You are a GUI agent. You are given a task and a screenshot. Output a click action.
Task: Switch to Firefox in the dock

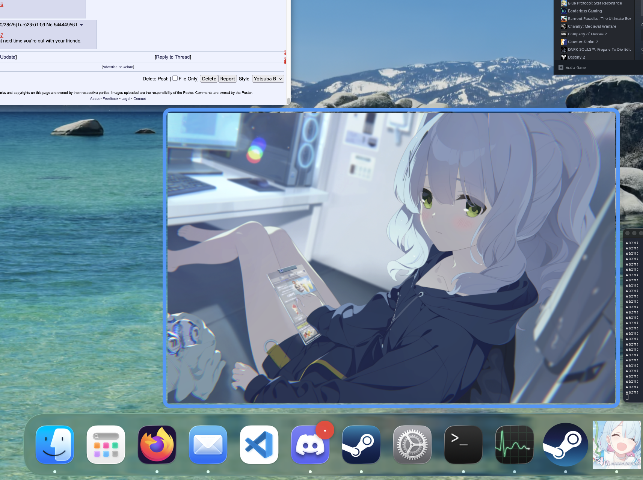[157, 445]
